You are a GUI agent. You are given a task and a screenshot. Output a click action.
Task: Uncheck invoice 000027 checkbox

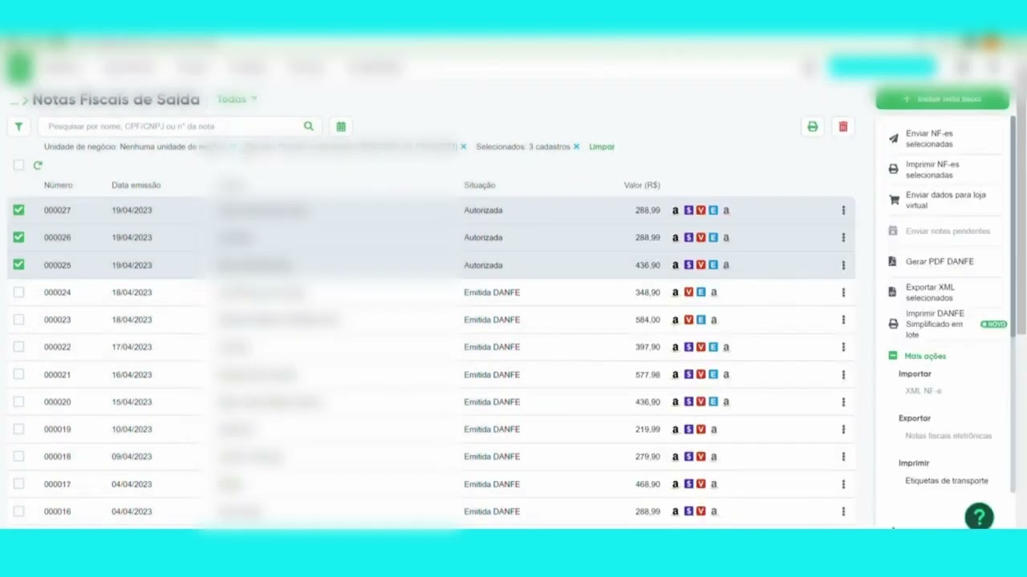pos(18,210)
